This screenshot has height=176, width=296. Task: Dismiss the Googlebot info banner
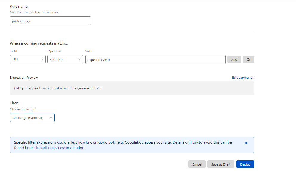click(246, 143)
